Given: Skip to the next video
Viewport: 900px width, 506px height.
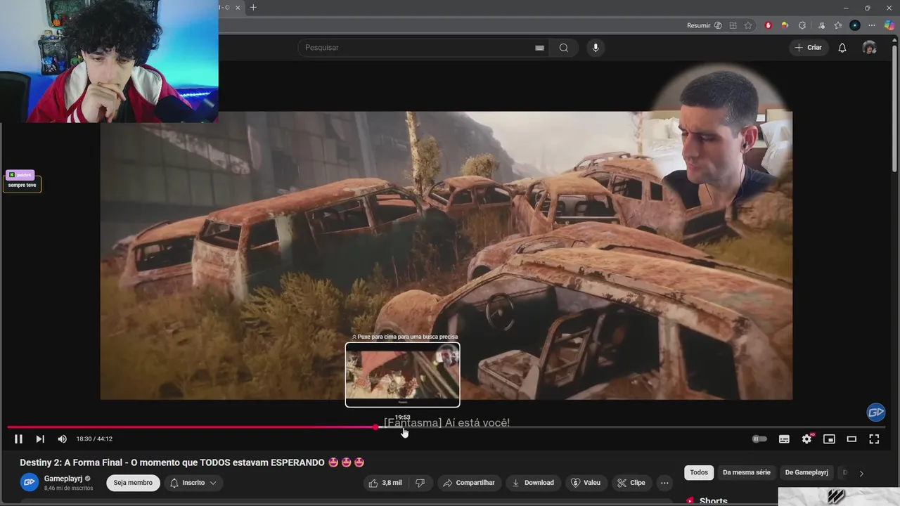Looking at the screenshot, I should tap(40, 439).
